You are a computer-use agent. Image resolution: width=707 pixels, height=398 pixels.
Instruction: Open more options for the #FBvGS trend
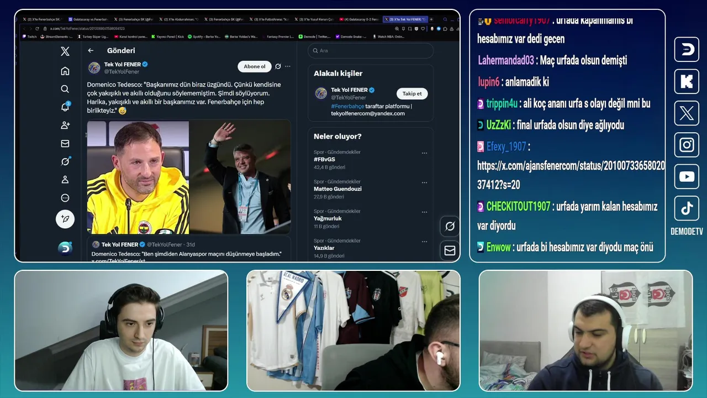tap(424, 153)
